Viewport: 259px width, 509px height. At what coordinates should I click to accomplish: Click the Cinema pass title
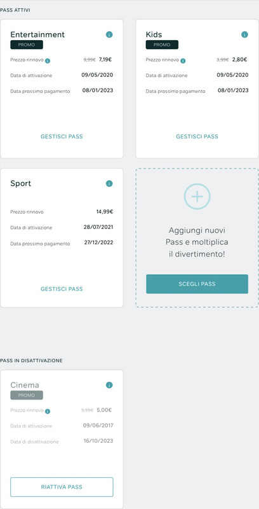[25, 385]
